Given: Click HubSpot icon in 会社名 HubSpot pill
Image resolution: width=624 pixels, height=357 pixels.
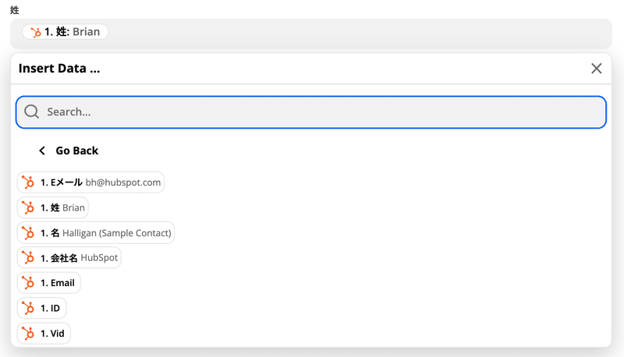Looking at the screenshot, I should click(28, 257).
